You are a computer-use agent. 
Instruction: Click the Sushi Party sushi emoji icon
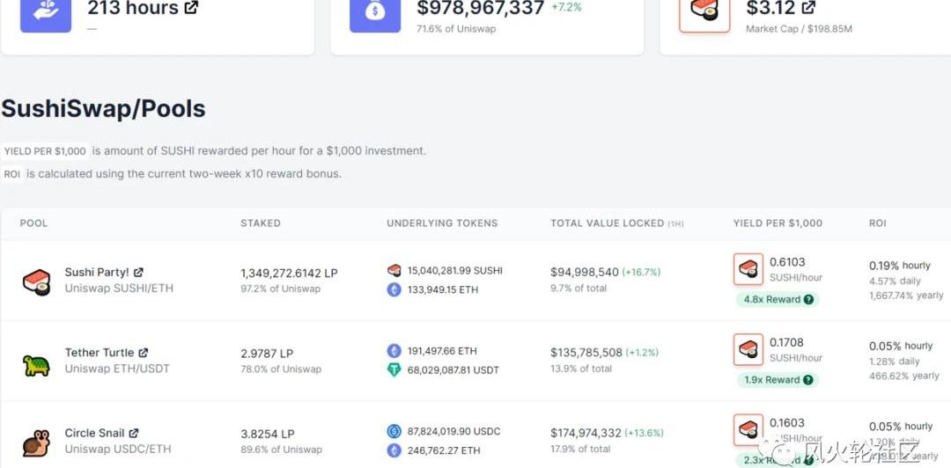(36, 282)
